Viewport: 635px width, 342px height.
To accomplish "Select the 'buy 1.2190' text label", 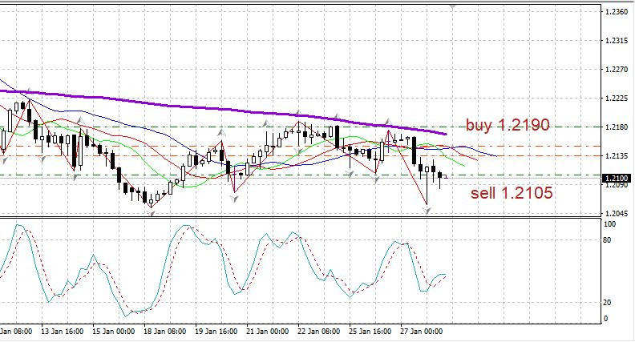I will pos(508,125).
